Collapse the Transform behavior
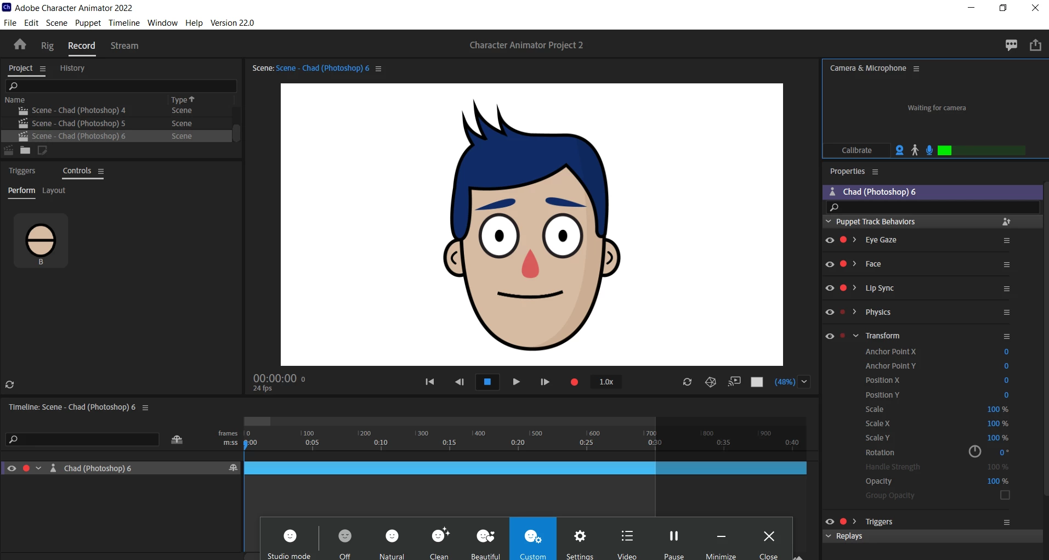Screen dimensions: 1049x560 point(855,336)
